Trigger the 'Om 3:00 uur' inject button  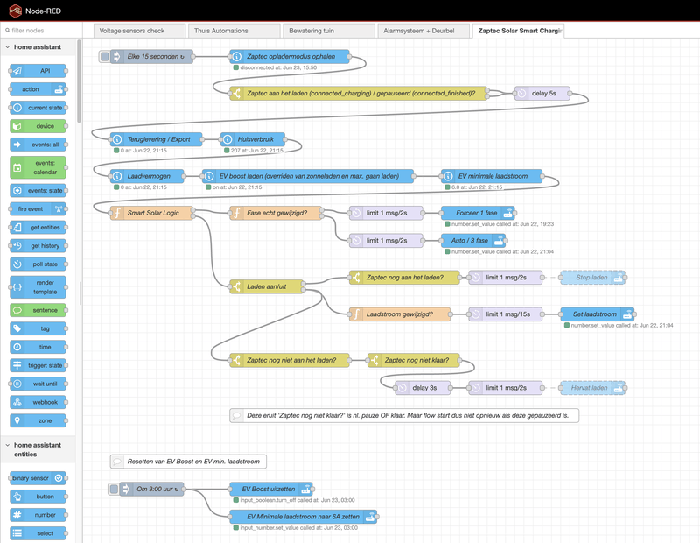point(114,489)
